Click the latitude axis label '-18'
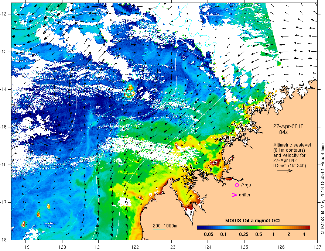 coord(4,240)
